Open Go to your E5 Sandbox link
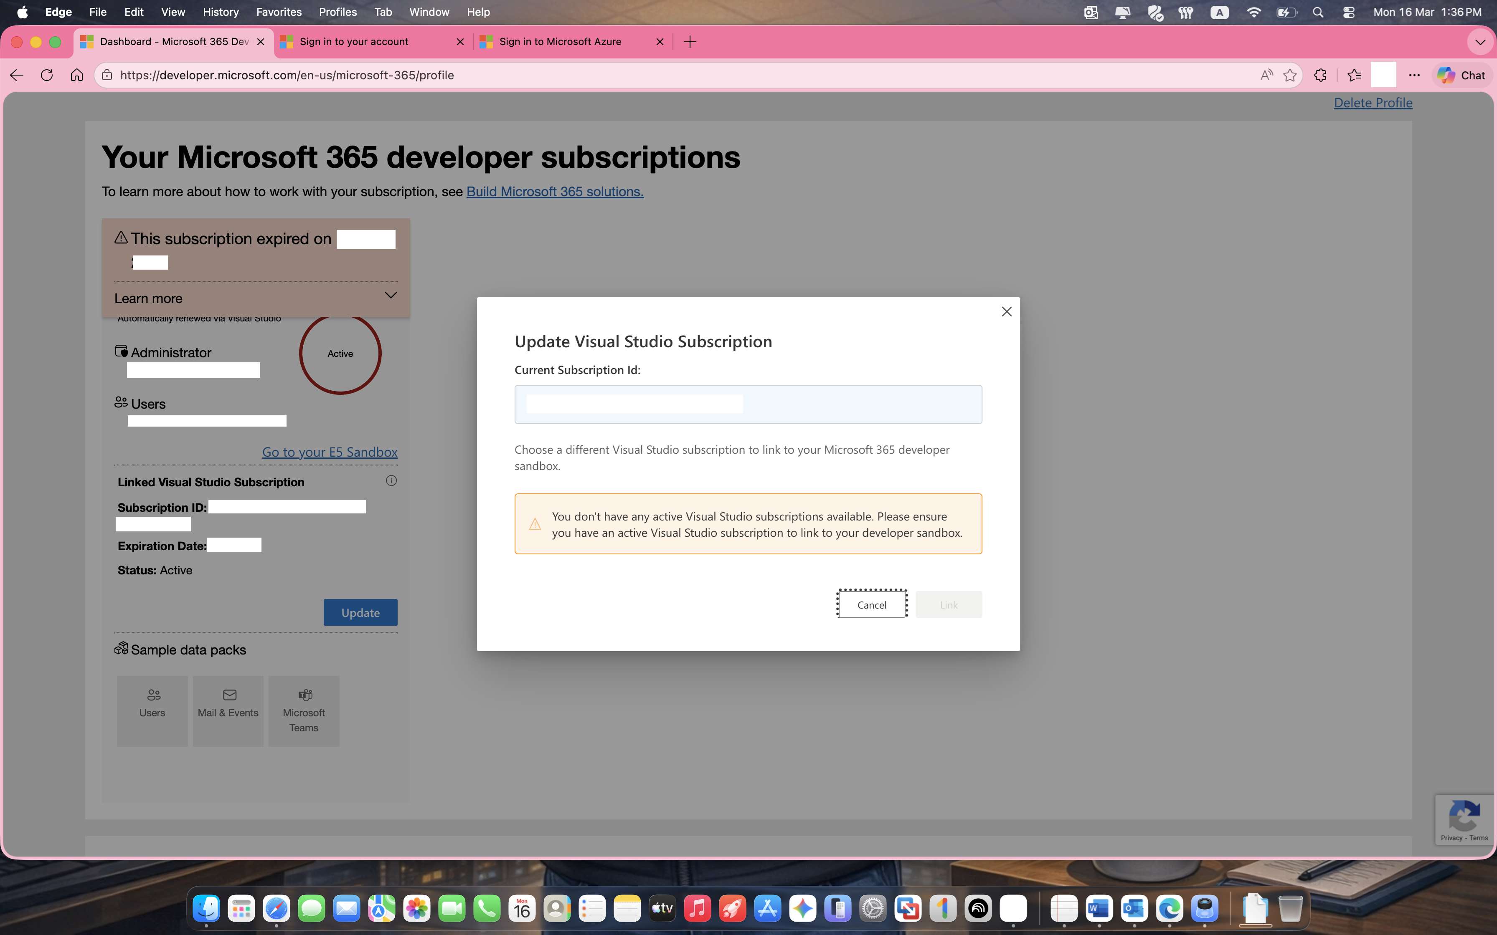The width and height of the screenshot is (1497, 935). tap(330, 452)
